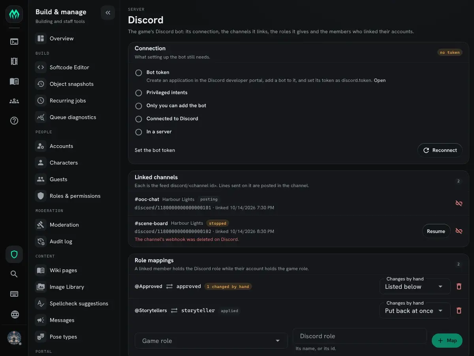Unlink the #scene-board channel
This screenshot has height=356, width=474.
pyautogui.click(x=459, y=231)
